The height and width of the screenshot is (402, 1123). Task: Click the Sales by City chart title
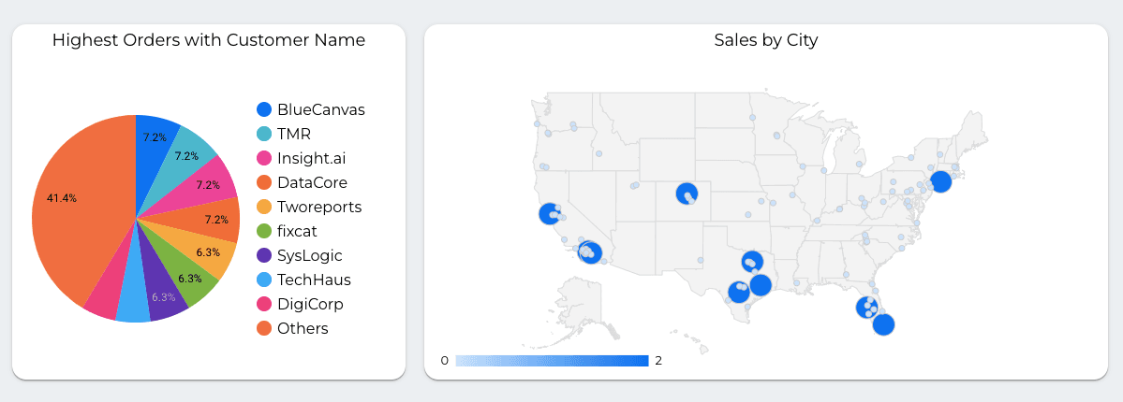click(765, 40)
